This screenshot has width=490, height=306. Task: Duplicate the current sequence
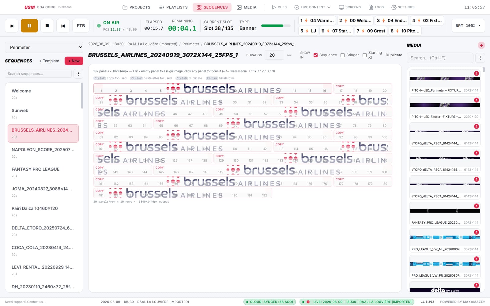pyautogui.click(x=394, y=55)
